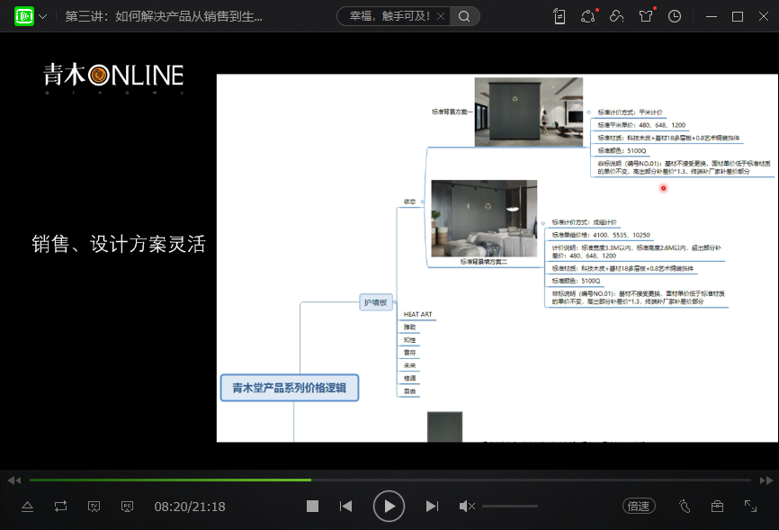Open the playback history clock icon
779x530 pixels.
(675, 16)
